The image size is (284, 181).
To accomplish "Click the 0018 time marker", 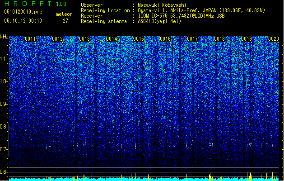I will coord(219,39).
